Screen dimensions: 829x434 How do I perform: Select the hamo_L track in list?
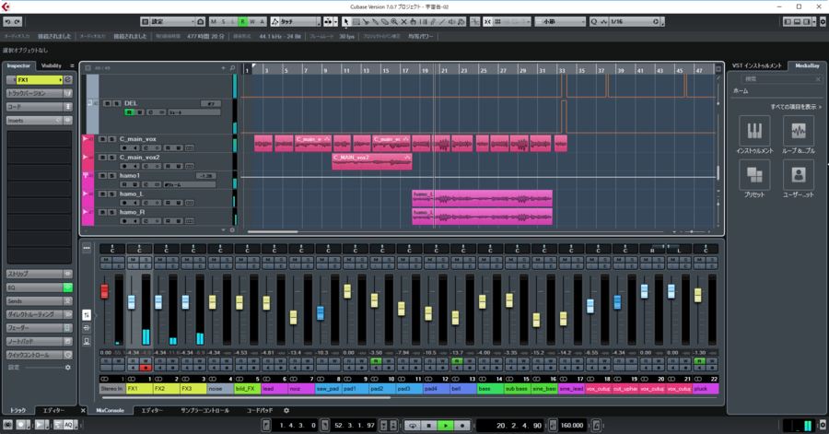[158, 198]
